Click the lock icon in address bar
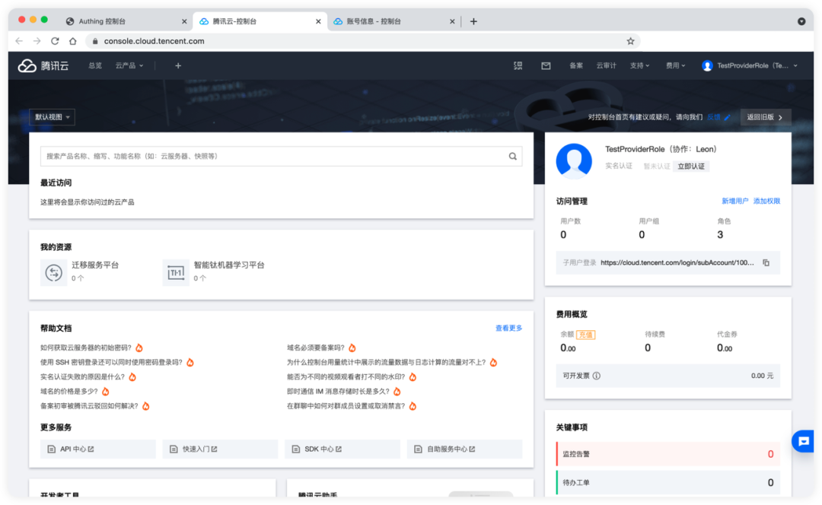Screen dimensions: 822x505 (95, 41)
